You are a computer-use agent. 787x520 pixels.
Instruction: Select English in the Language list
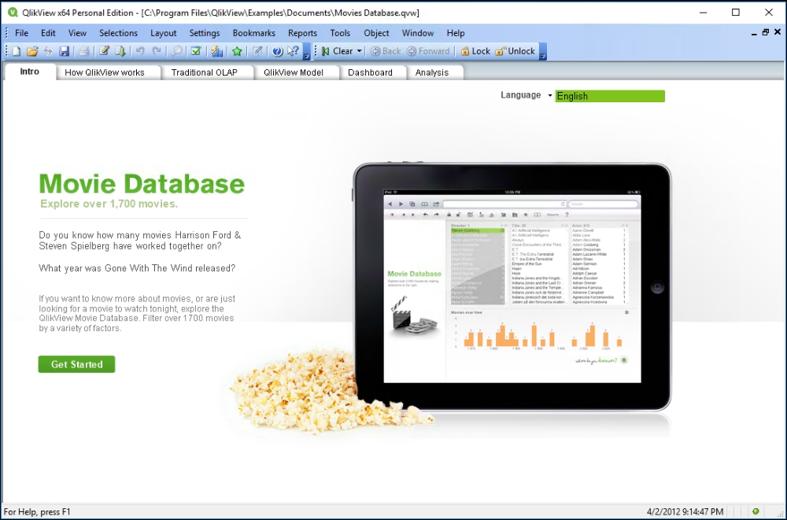tap(610, 96)
